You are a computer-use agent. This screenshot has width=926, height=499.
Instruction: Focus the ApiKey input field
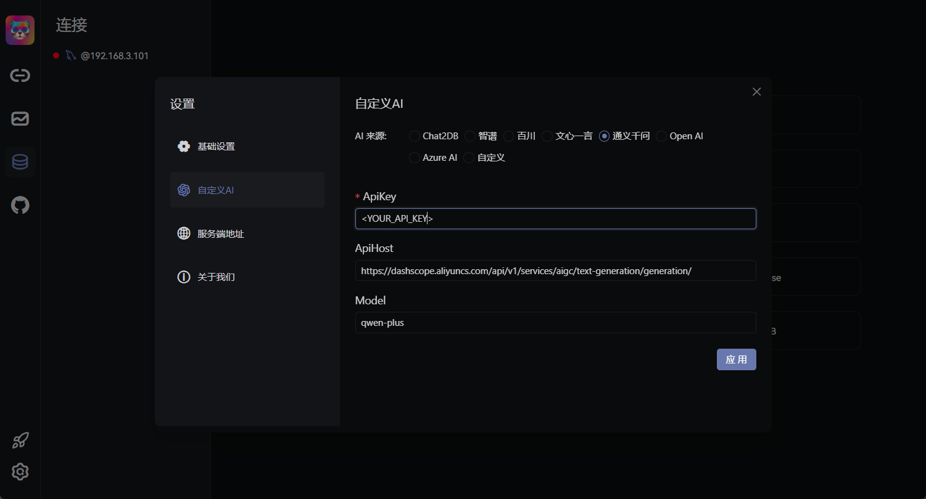556,219
